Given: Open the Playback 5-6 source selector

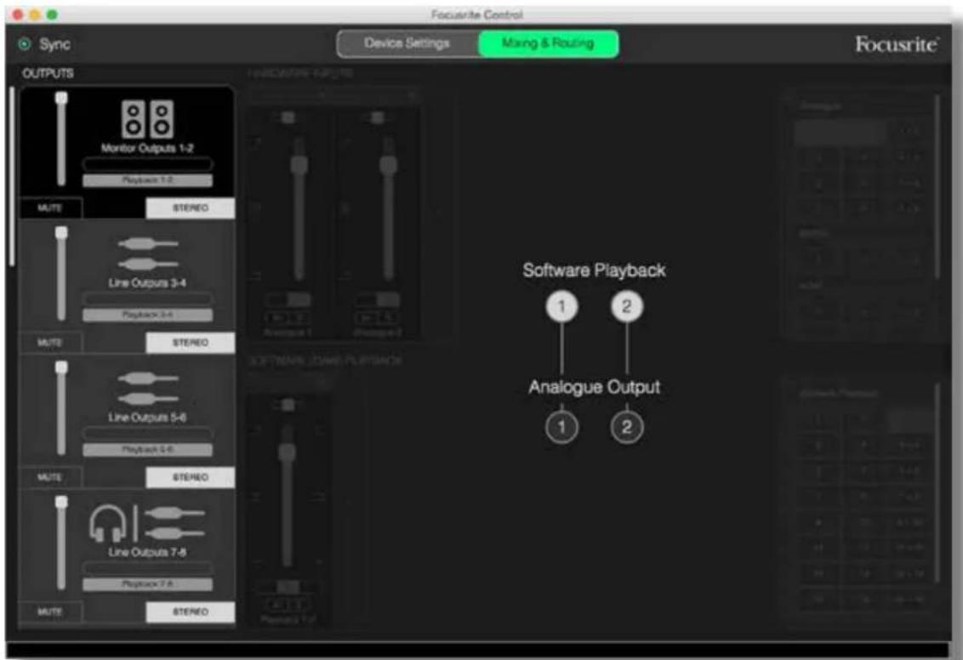Looking at the screenshot, I should [x=147, y=449].
